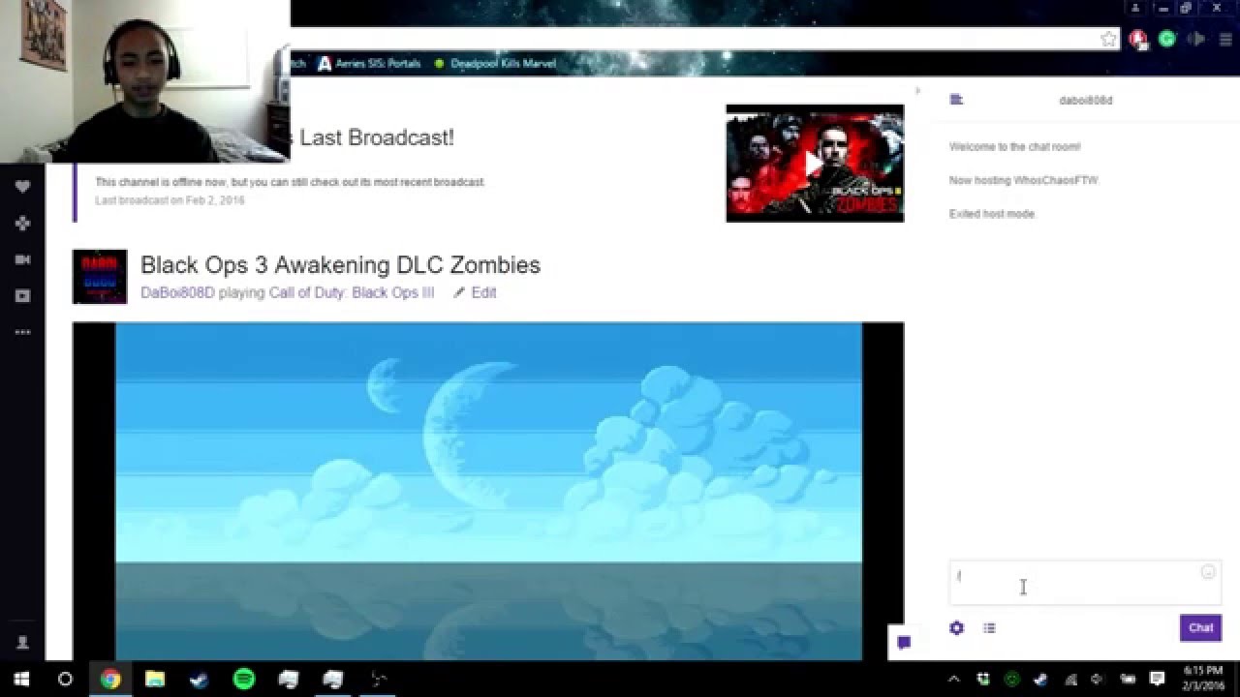This screenshot has height=697, width=1240.
Task: Show hidden system tray icons
Action: click(953, 679)
